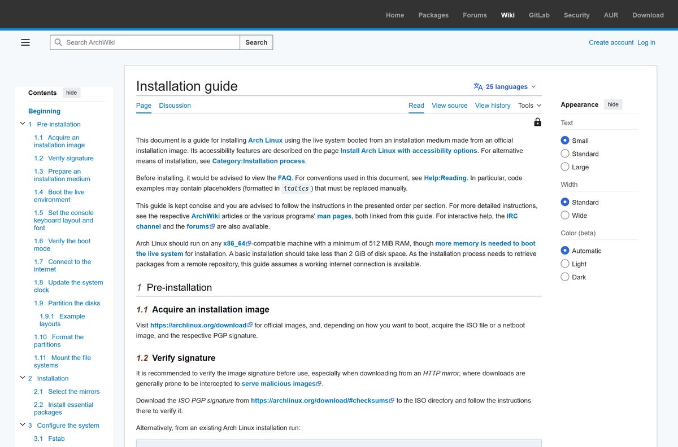The width and height of the screenshot is (678, 447).
Task: Open the hamburger main menu icon
Action: tap(25, 42)
